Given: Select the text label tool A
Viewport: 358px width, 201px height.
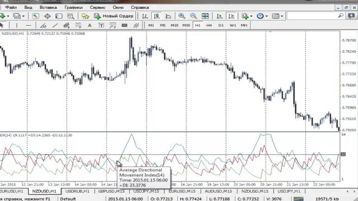Looking at the screenshot, I should click(89, 25).
